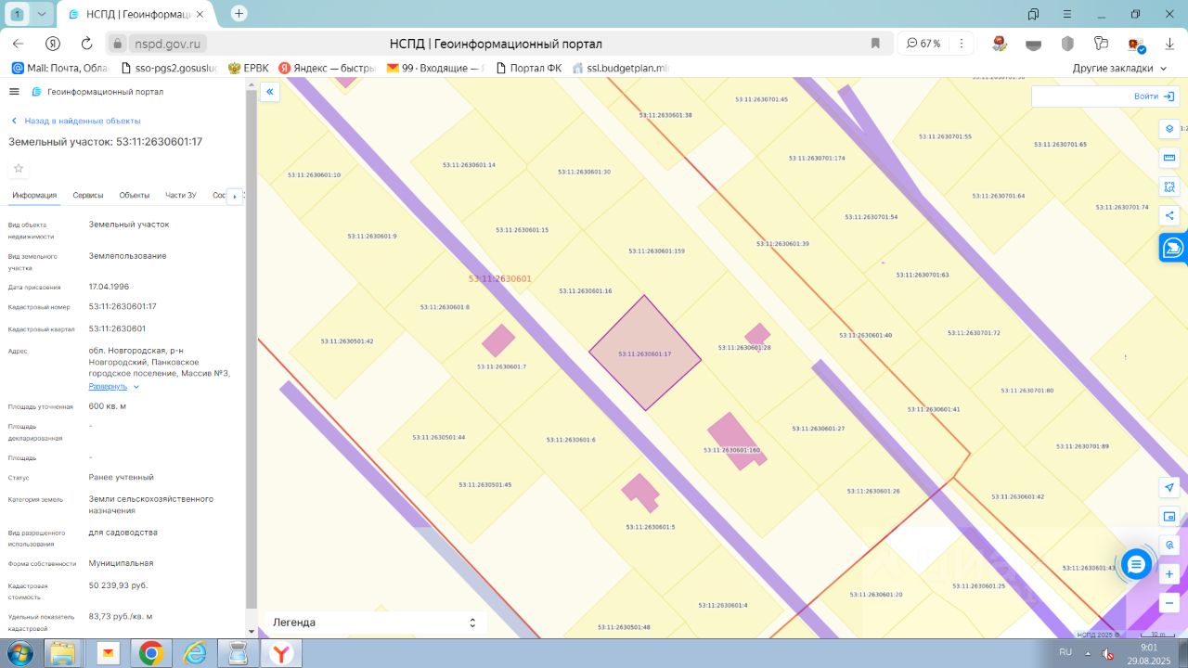Open a new browser tab
This screenshot has width=1188, height=668.
coord(239,14)
